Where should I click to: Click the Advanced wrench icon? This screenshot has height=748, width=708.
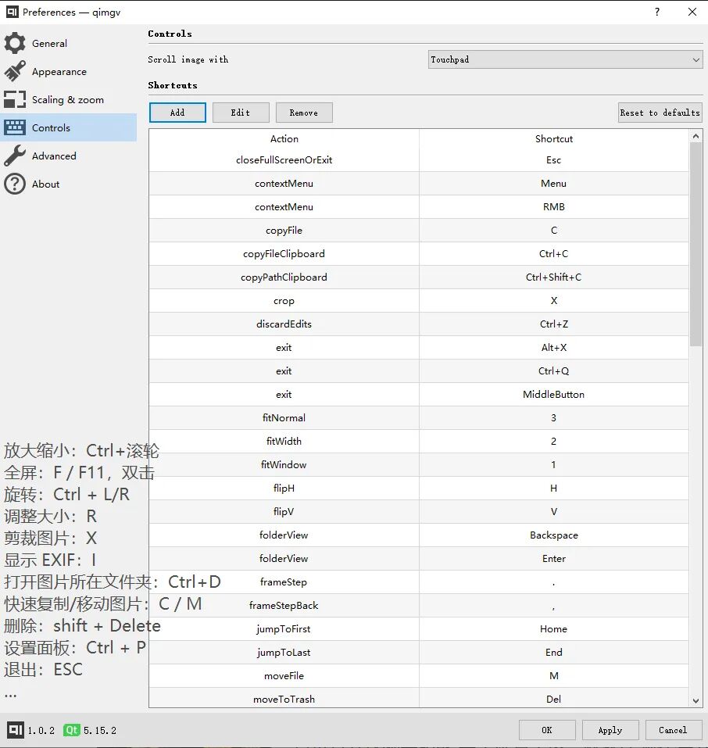(15, 156)
